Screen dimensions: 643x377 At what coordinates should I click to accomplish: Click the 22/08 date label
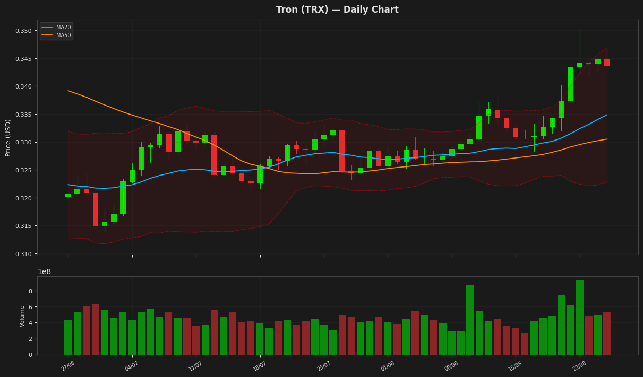579,366
